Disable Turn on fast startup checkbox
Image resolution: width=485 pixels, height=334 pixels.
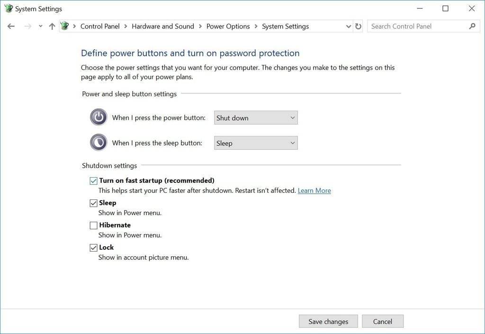(94, 181)
